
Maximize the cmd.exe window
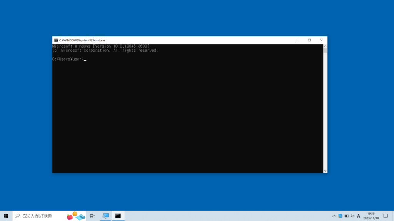coord(309,40)
